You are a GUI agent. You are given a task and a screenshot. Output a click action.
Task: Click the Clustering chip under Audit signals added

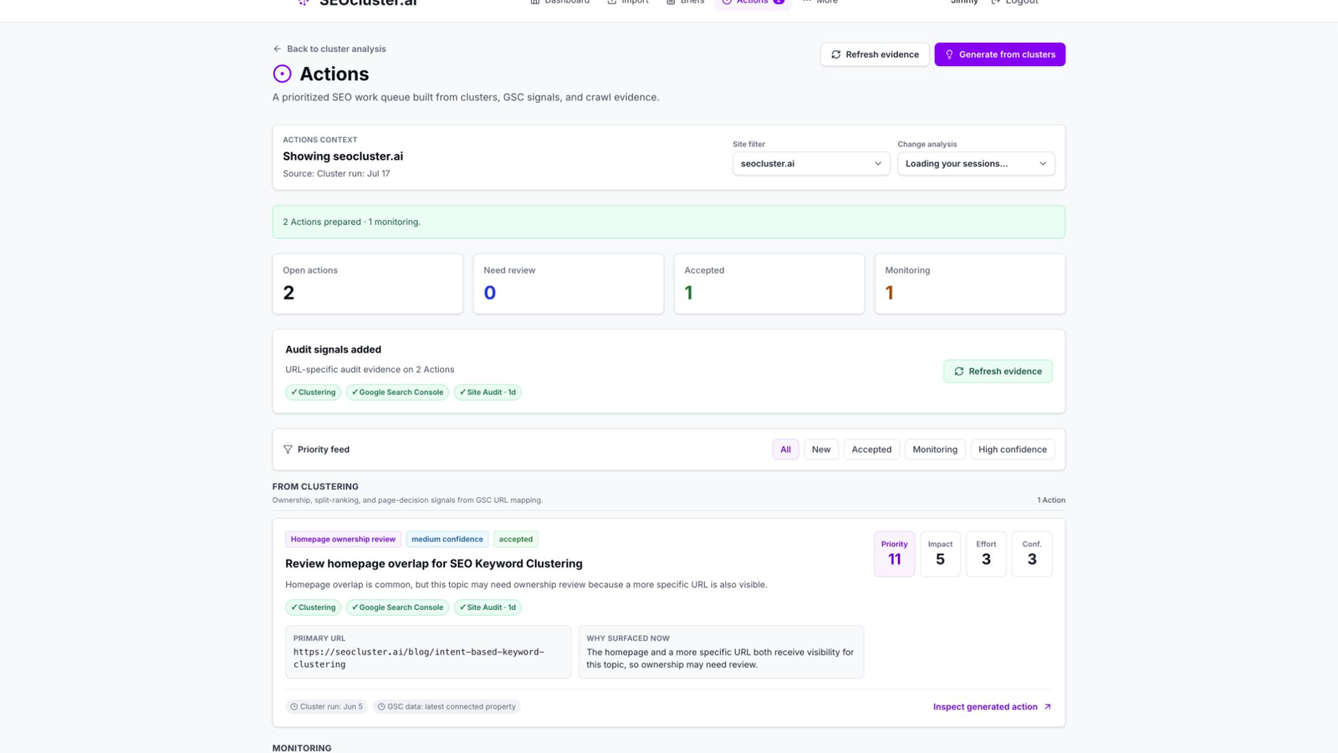click(313, 392)
